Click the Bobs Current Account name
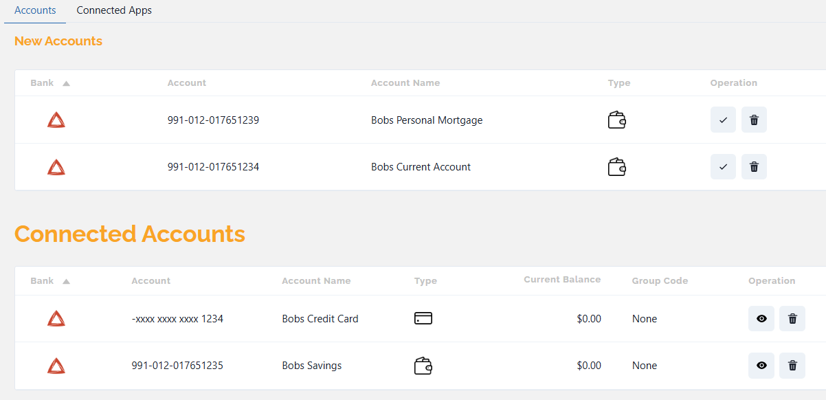826x400 pixels. click(421, 167)
